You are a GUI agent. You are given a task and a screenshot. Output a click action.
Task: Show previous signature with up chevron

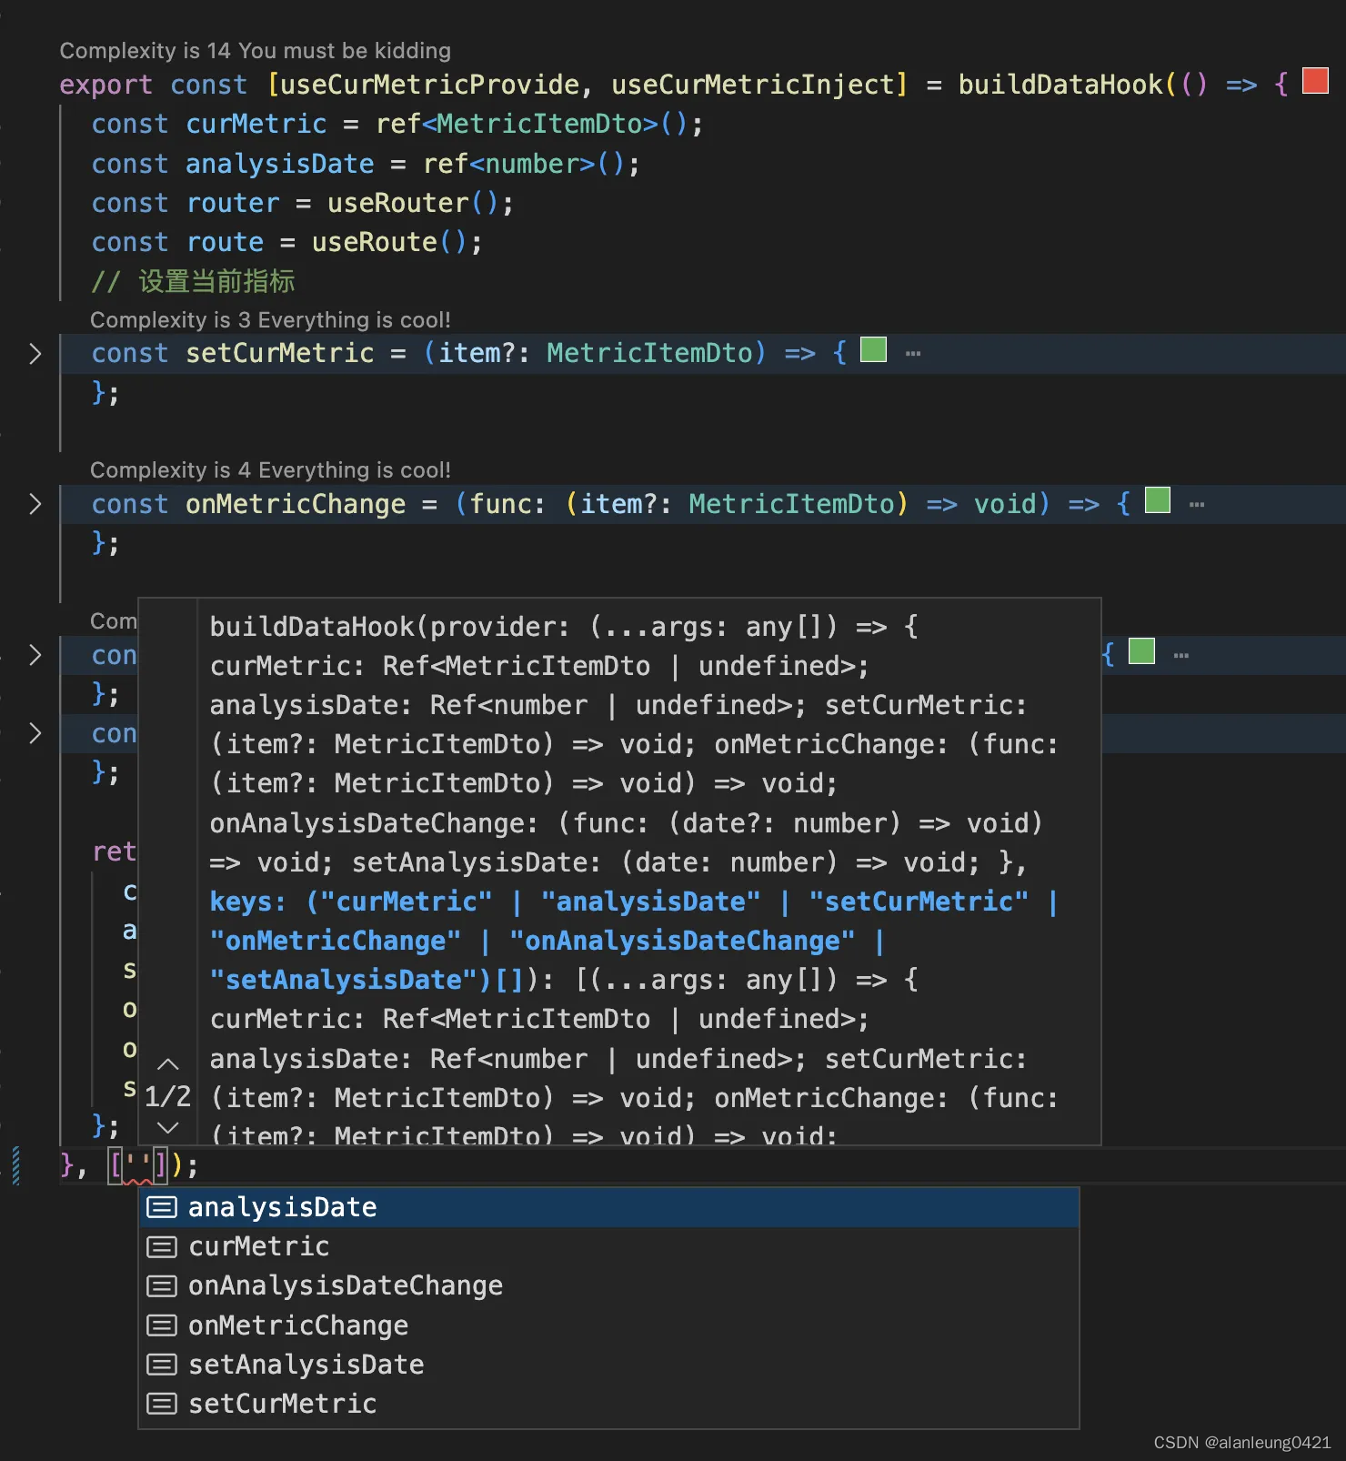click(x=168, y=1063)
